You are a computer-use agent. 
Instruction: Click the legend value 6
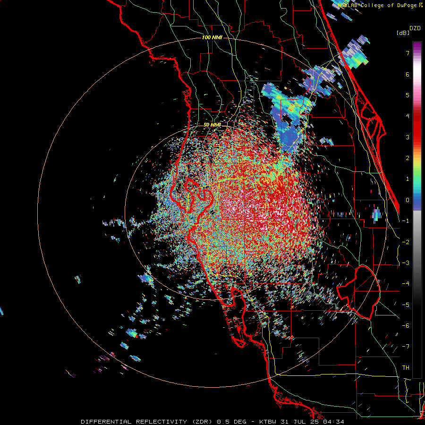pos(408,74)
